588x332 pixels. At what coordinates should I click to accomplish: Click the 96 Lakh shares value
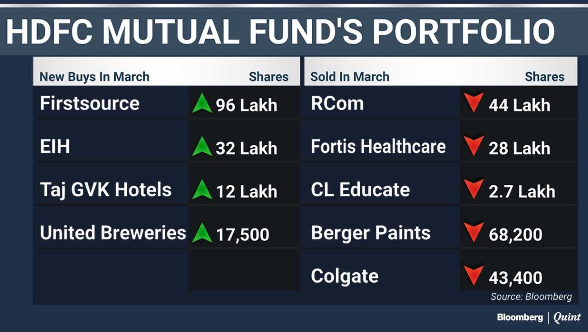click(246, 105)
